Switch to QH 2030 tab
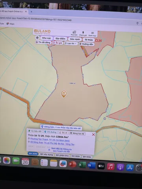The image size is (142, 189). 33,154
